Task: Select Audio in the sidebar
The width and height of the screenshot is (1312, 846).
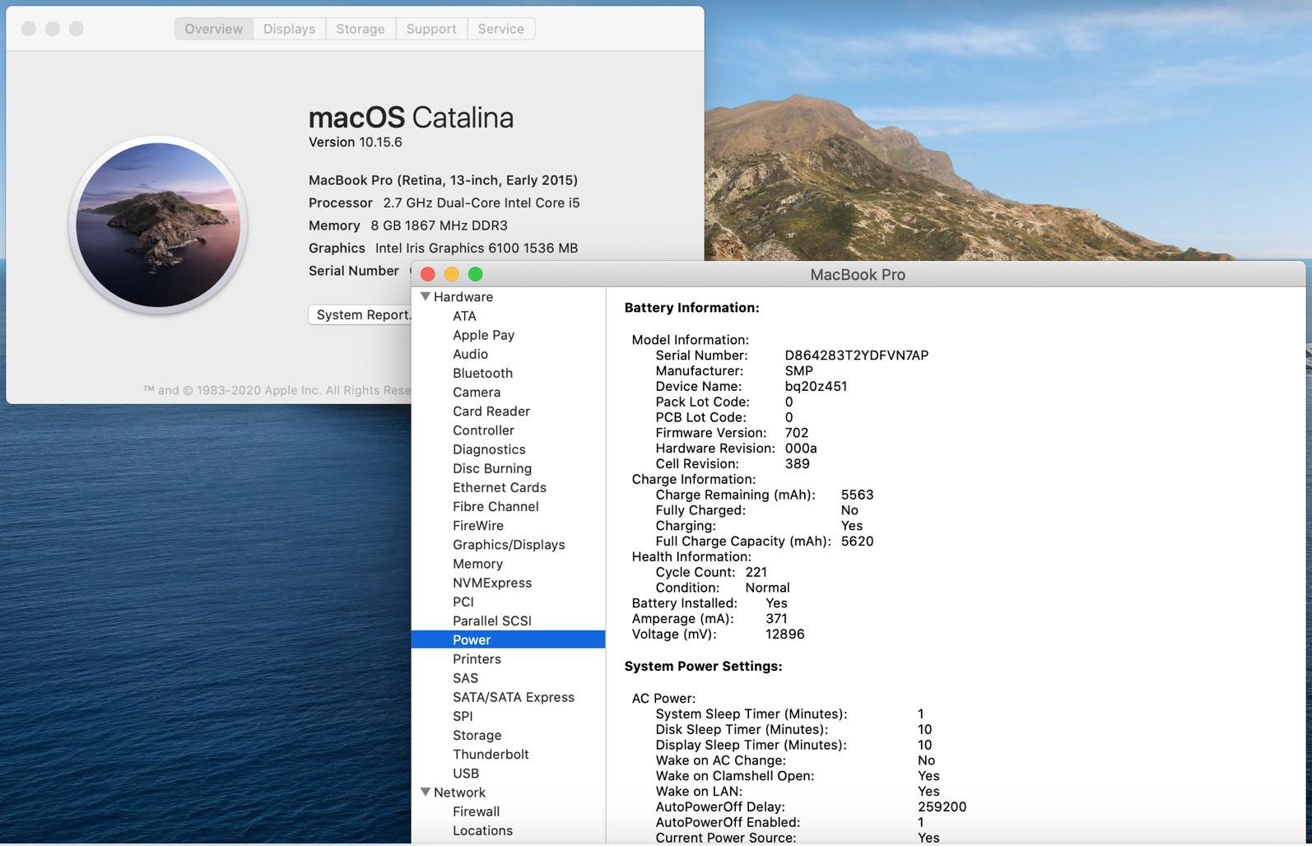Action: tap(470, 354)
